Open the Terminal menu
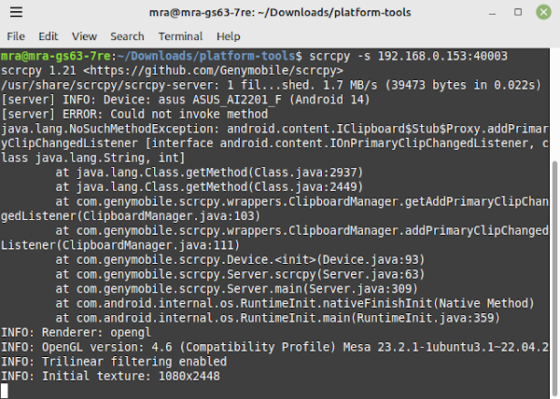The width and height of the screenshot is (560, 399). coord(180,36)
